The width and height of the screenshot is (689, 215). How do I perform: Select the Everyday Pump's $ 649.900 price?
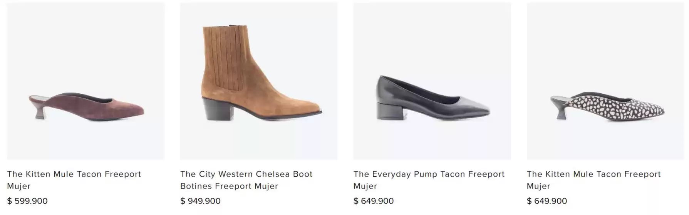click(374, 201)
